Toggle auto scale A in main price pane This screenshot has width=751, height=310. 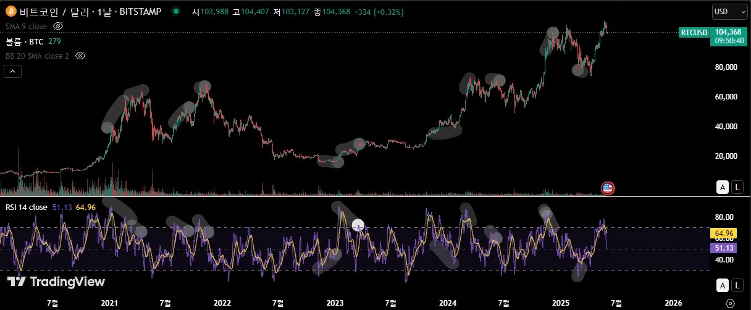723,187
